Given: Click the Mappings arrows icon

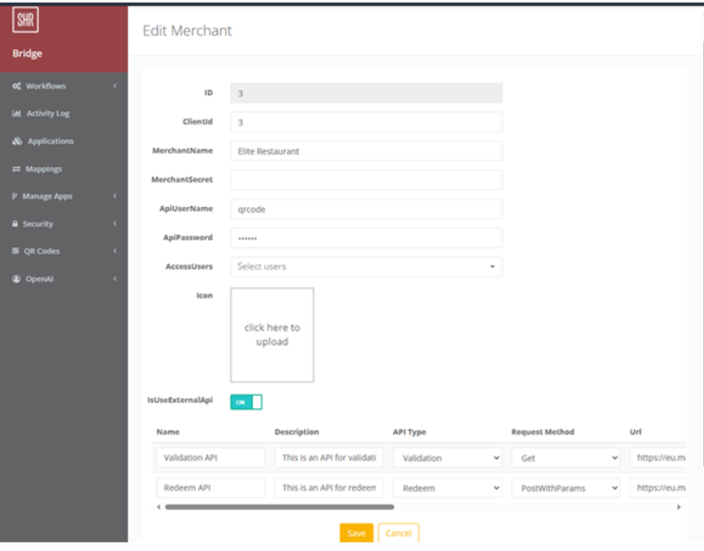Looking at the screenshot, I should (16, 169).
